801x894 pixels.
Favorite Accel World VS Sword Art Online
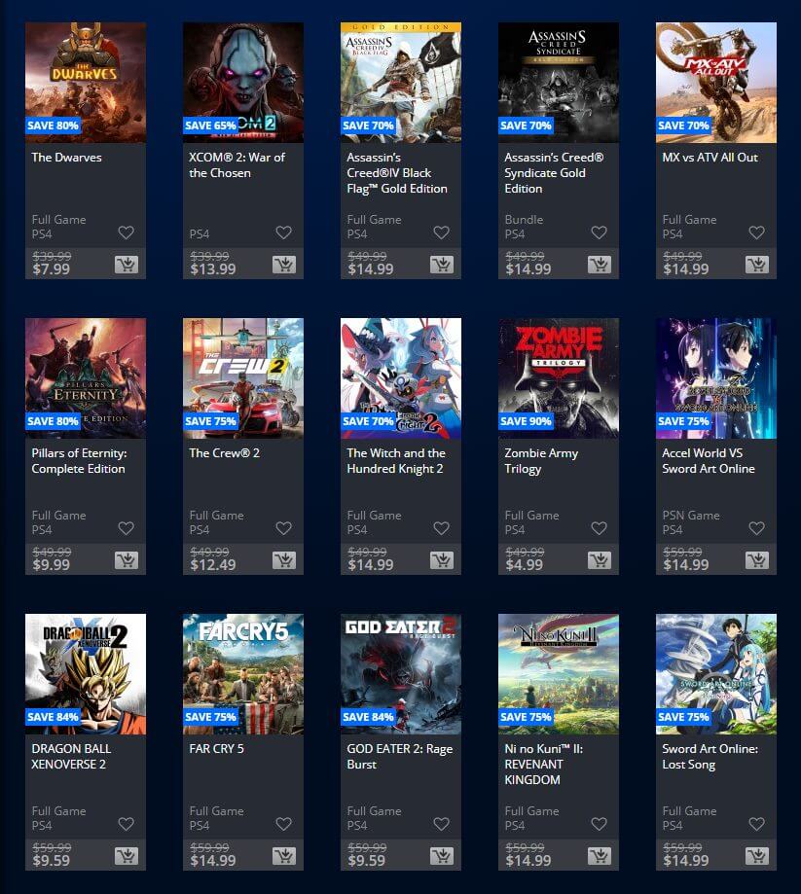tap(756, 528)
